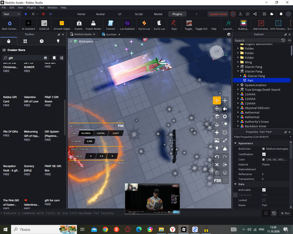Click the Roblox Gift Card asset

(x=10, y=99)
